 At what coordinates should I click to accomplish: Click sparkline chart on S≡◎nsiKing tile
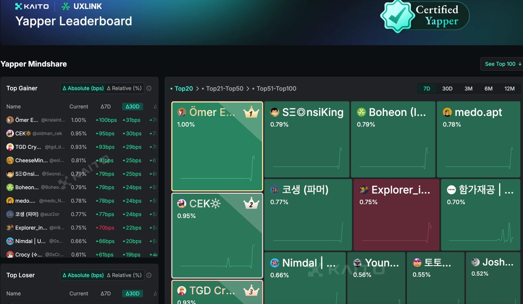click(x=307, y=157)
